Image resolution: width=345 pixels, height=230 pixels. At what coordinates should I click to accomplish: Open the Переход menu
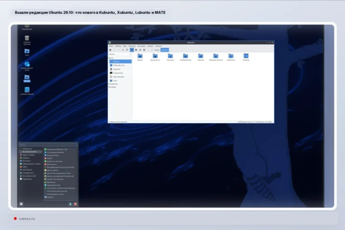pos(132,46)
